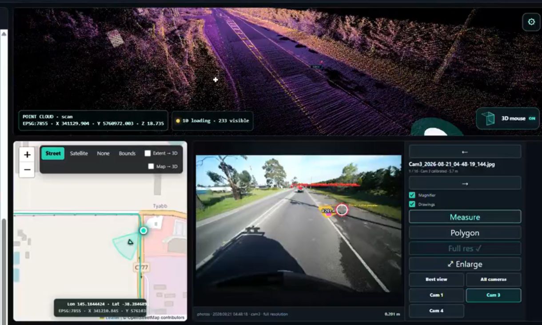
Task: Select the Cam 3 button
Action: click(493, 295)
